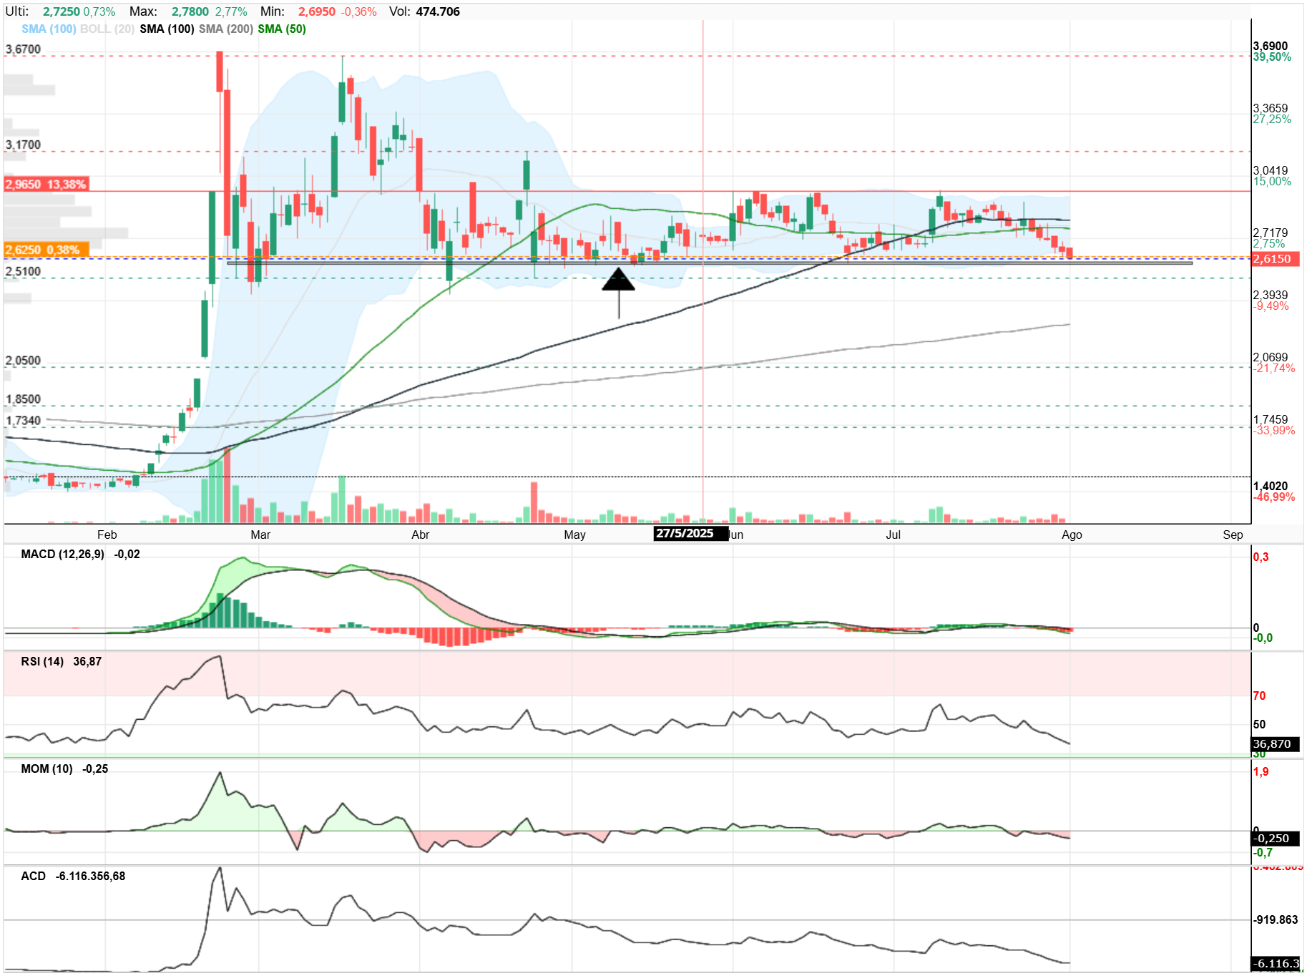The image size is (1307, 976).
Task: Click the Jul label on the time axis
Action: tap(893, 535)
